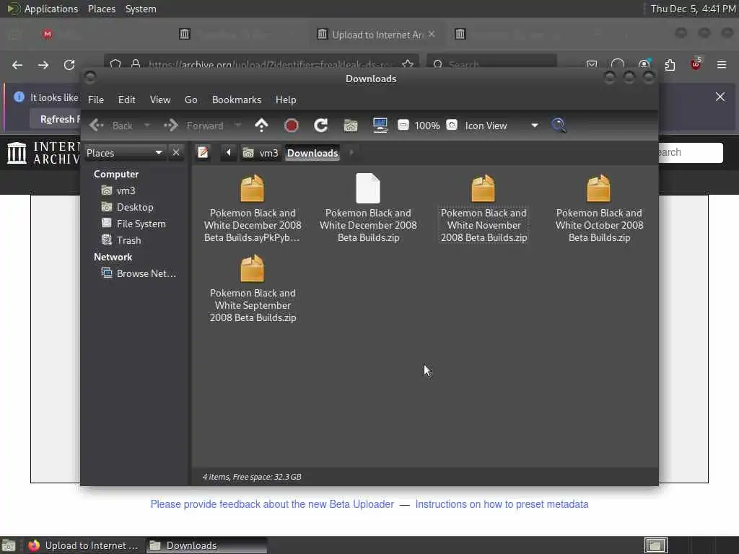This screenshot has height=554, width=739.
Task: Go forward in the Firefox browser
Action: [43, 64]
